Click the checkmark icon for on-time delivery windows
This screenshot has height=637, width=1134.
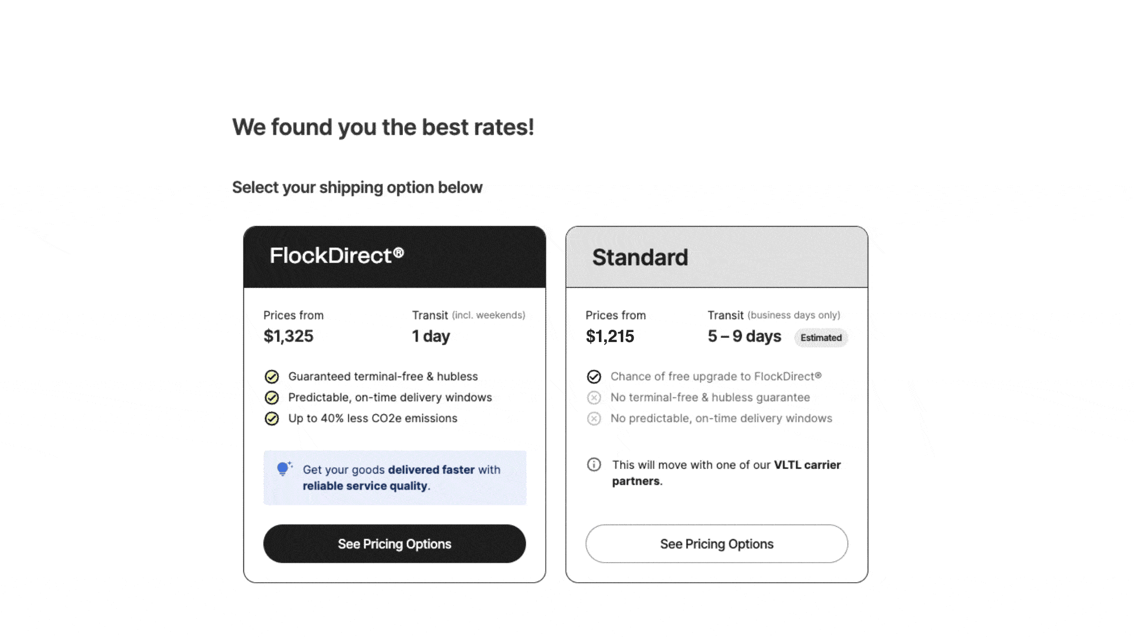pyautogui.click(x=272, y=398)
